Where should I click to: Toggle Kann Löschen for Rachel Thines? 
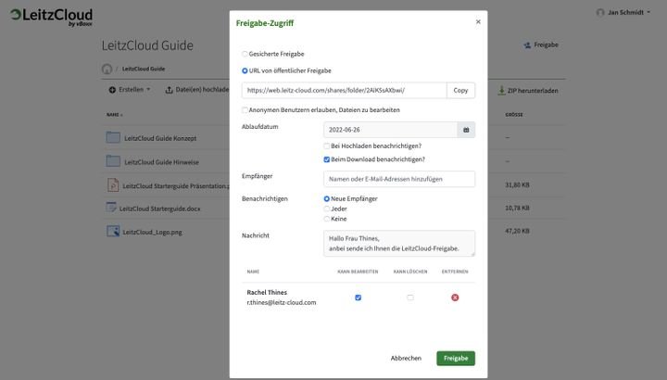[410, 298]
